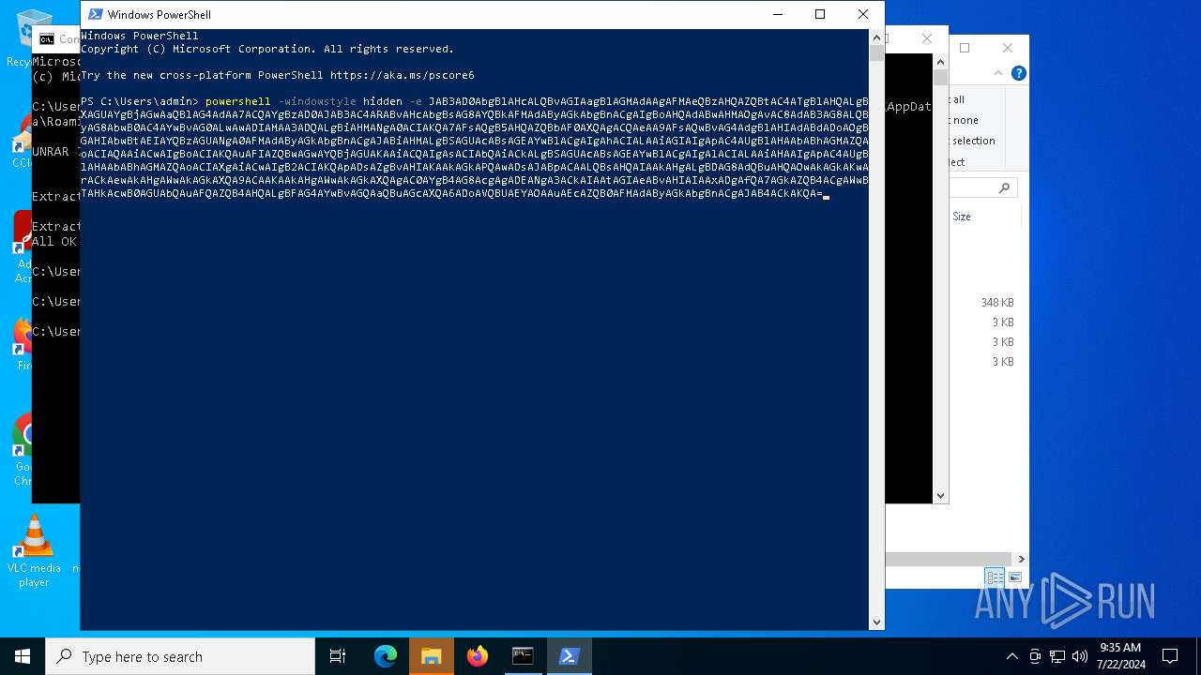
Task: Maximize the File Explorer window
Action: [x=965, y=48]
